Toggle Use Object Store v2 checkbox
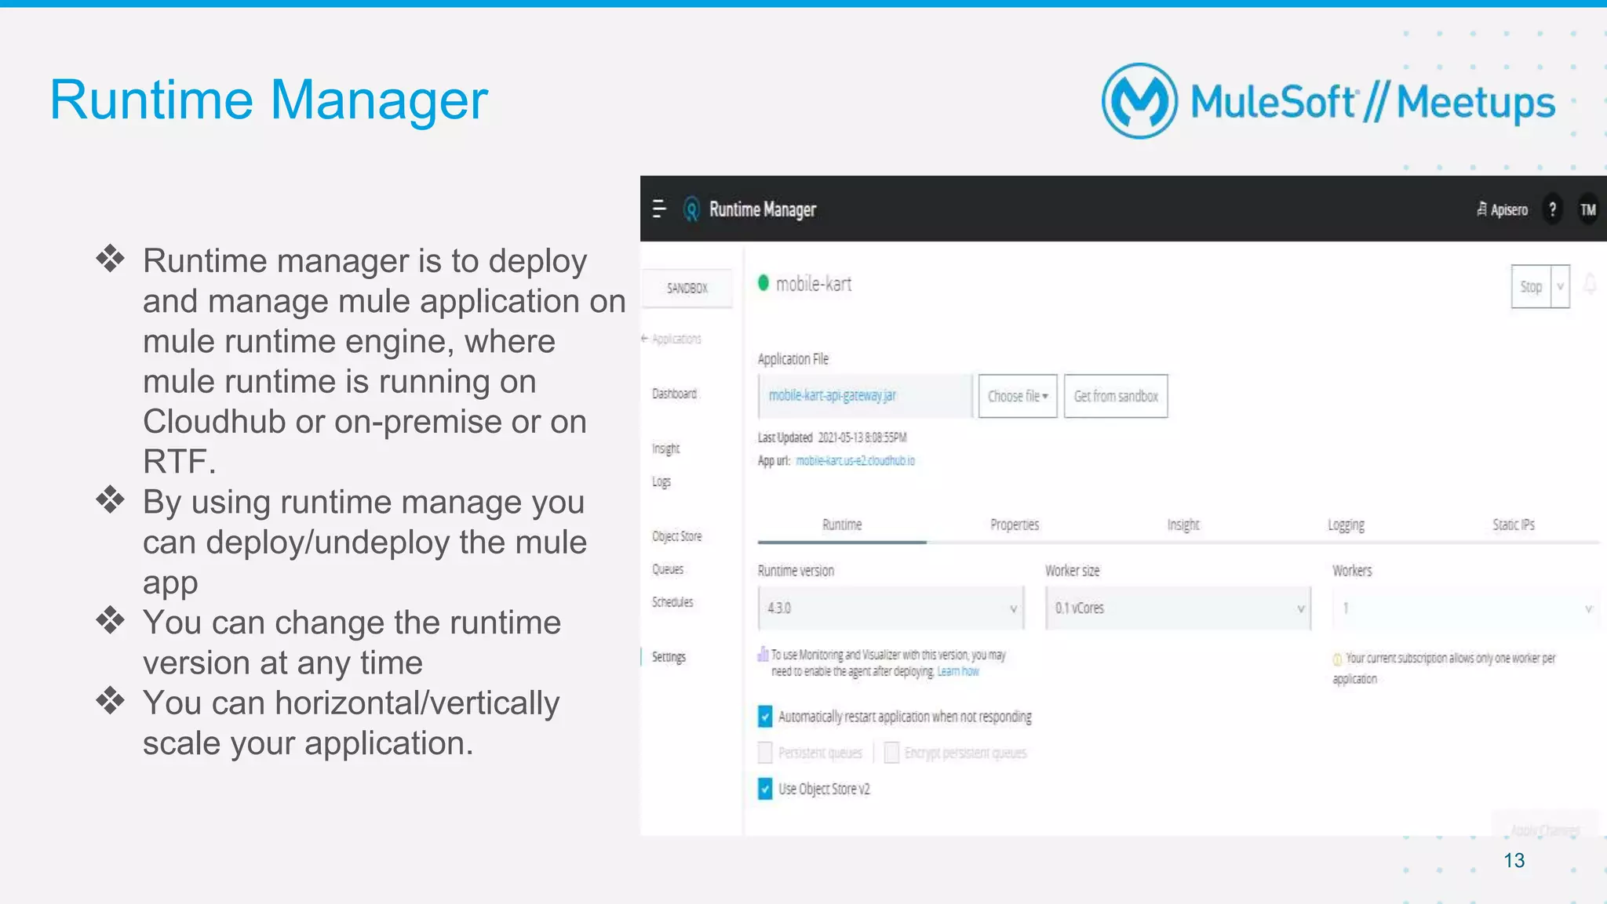1607x904 pixels. tap(765, 789)
